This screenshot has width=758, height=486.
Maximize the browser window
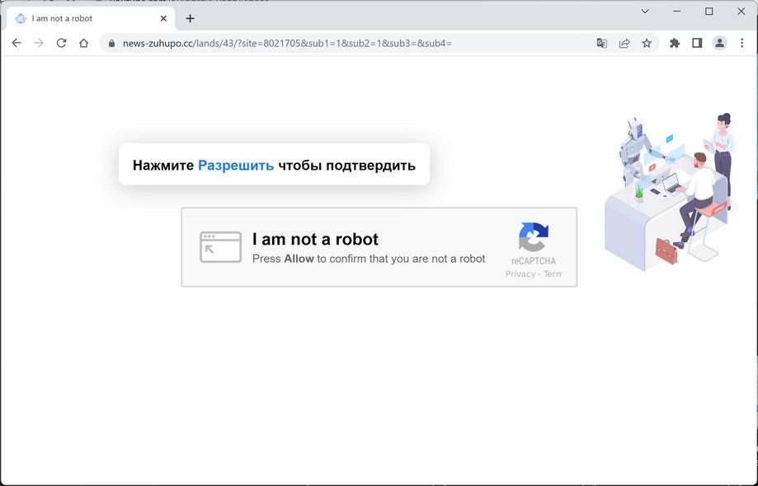709,11
